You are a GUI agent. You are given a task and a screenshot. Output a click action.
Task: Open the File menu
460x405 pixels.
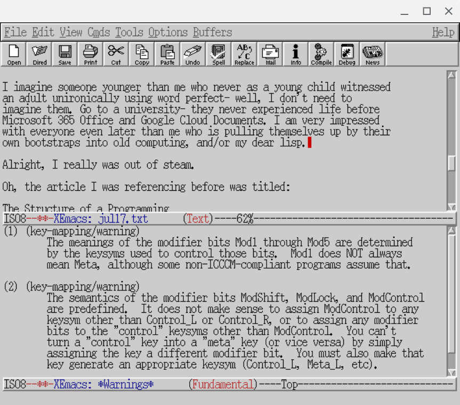point(15,32)
